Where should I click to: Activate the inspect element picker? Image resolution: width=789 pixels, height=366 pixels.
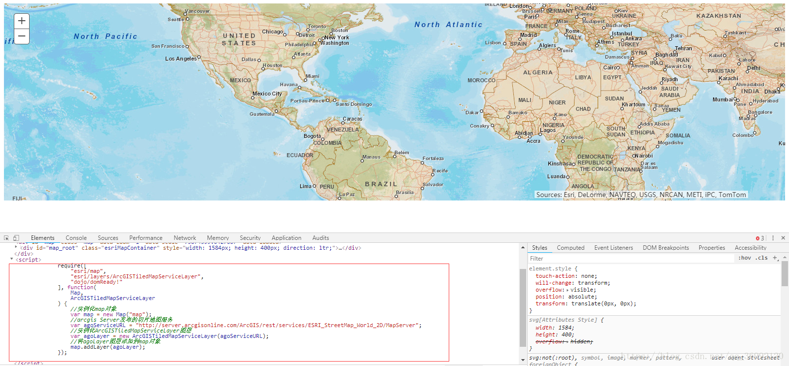pyautogui.click(x=6, y=238)
